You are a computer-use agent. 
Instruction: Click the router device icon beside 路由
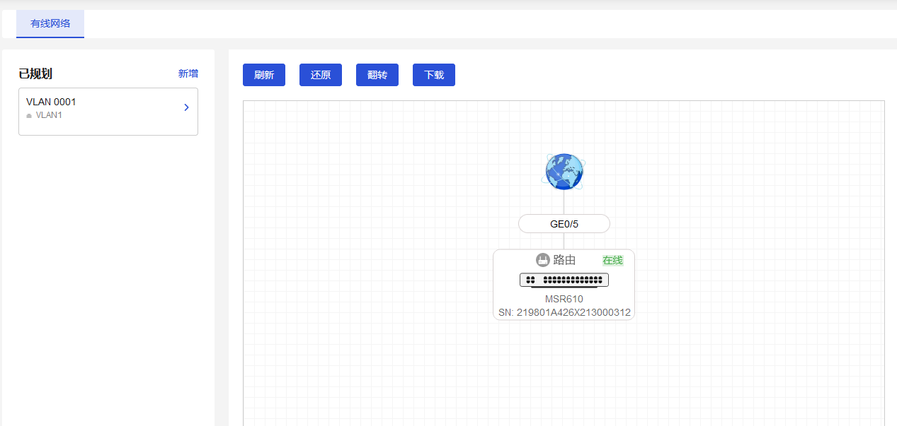(x=543, y=260)
